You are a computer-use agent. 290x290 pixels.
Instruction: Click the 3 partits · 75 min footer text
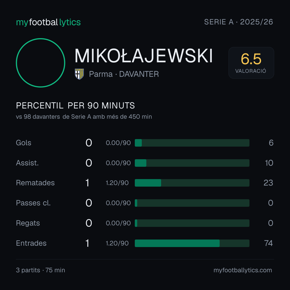(x=41, y=270)
